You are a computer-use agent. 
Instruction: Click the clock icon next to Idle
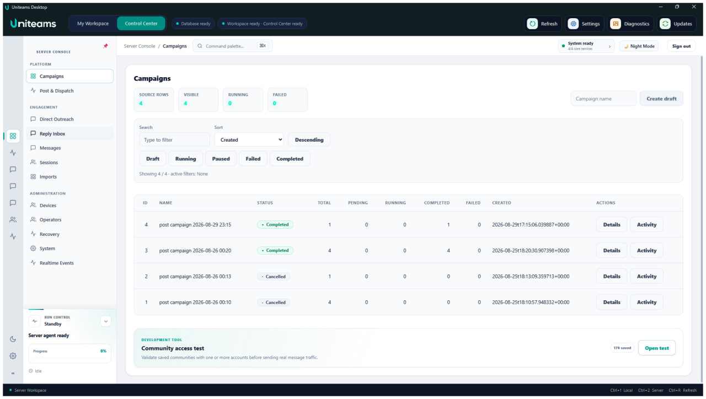31,371
